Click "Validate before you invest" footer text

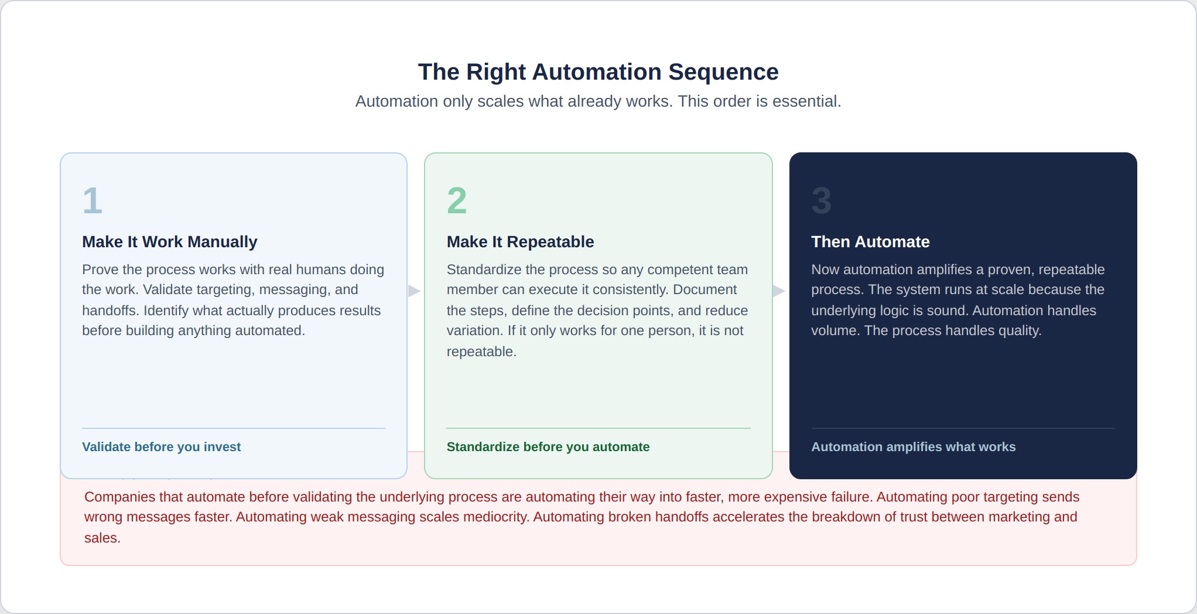[161, 447]
